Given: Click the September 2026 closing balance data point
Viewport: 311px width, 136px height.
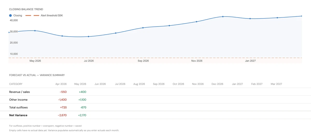Looking at the screenshot, I should tap(143, 28).
